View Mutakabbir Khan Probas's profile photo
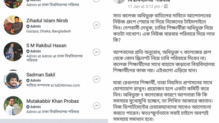Image resolution: width=219 pixels, height=123 pixels. [x=13, y=106]
